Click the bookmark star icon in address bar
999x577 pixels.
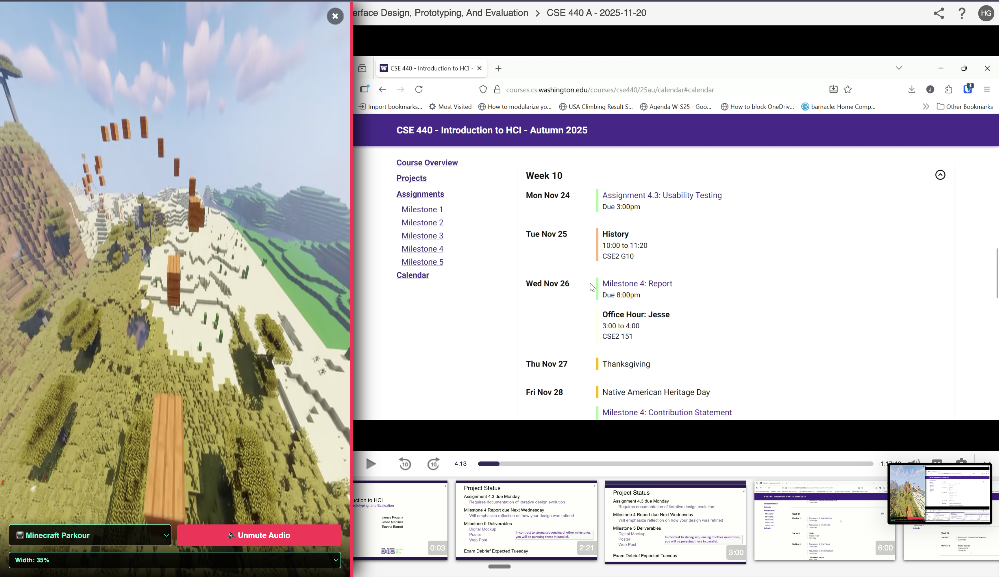pos(848,90)
